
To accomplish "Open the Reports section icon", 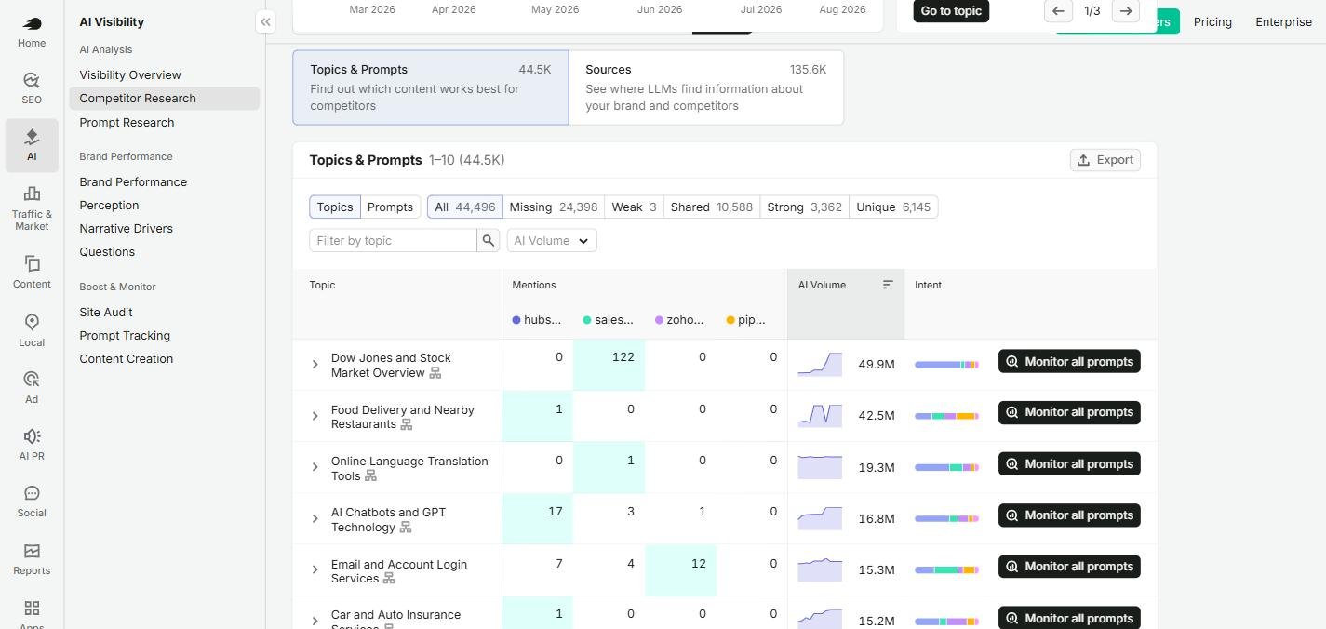I will tap(32, 558).
